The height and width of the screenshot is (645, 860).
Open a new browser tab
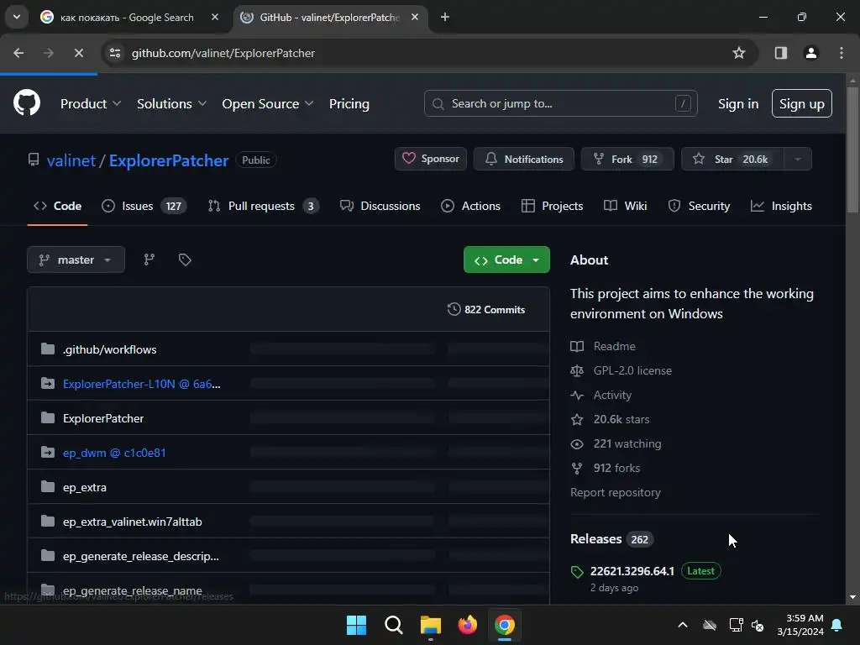tap(445, 17)
